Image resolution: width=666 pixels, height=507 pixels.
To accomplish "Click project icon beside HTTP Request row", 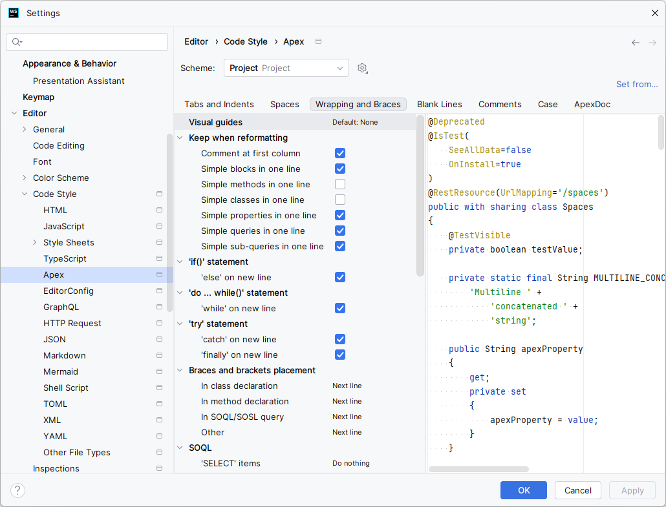I will point(159,323).
